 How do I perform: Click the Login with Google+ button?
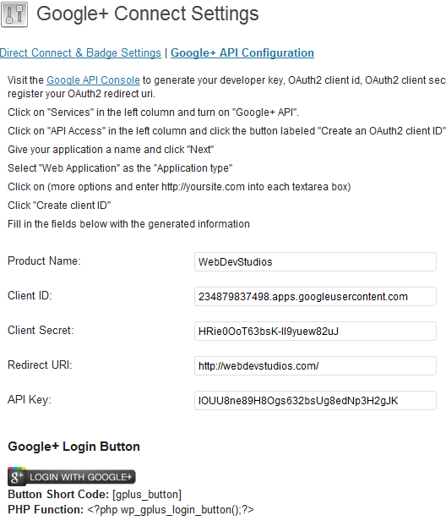pos(72,477)
